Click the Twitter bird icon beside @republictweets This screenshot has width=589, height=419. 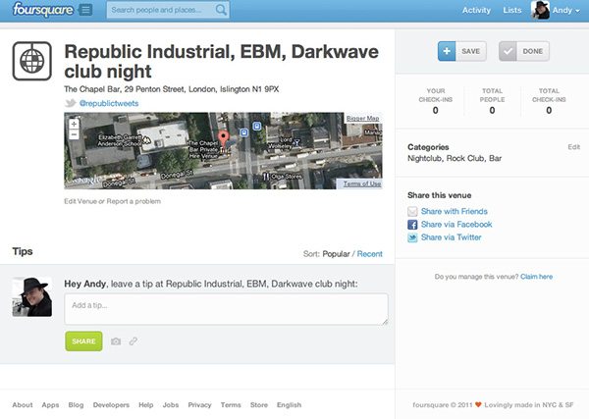click(71, 103)
